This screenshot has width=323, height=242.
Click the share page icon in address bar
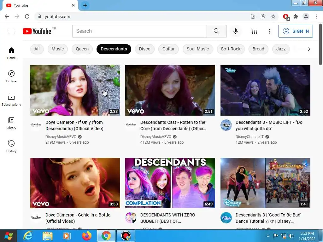click(263, 16)
